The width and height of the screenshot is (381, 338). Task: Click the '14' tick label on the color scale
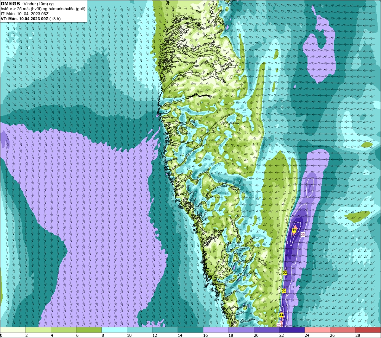pyautogui.click(x=180, y=335)
